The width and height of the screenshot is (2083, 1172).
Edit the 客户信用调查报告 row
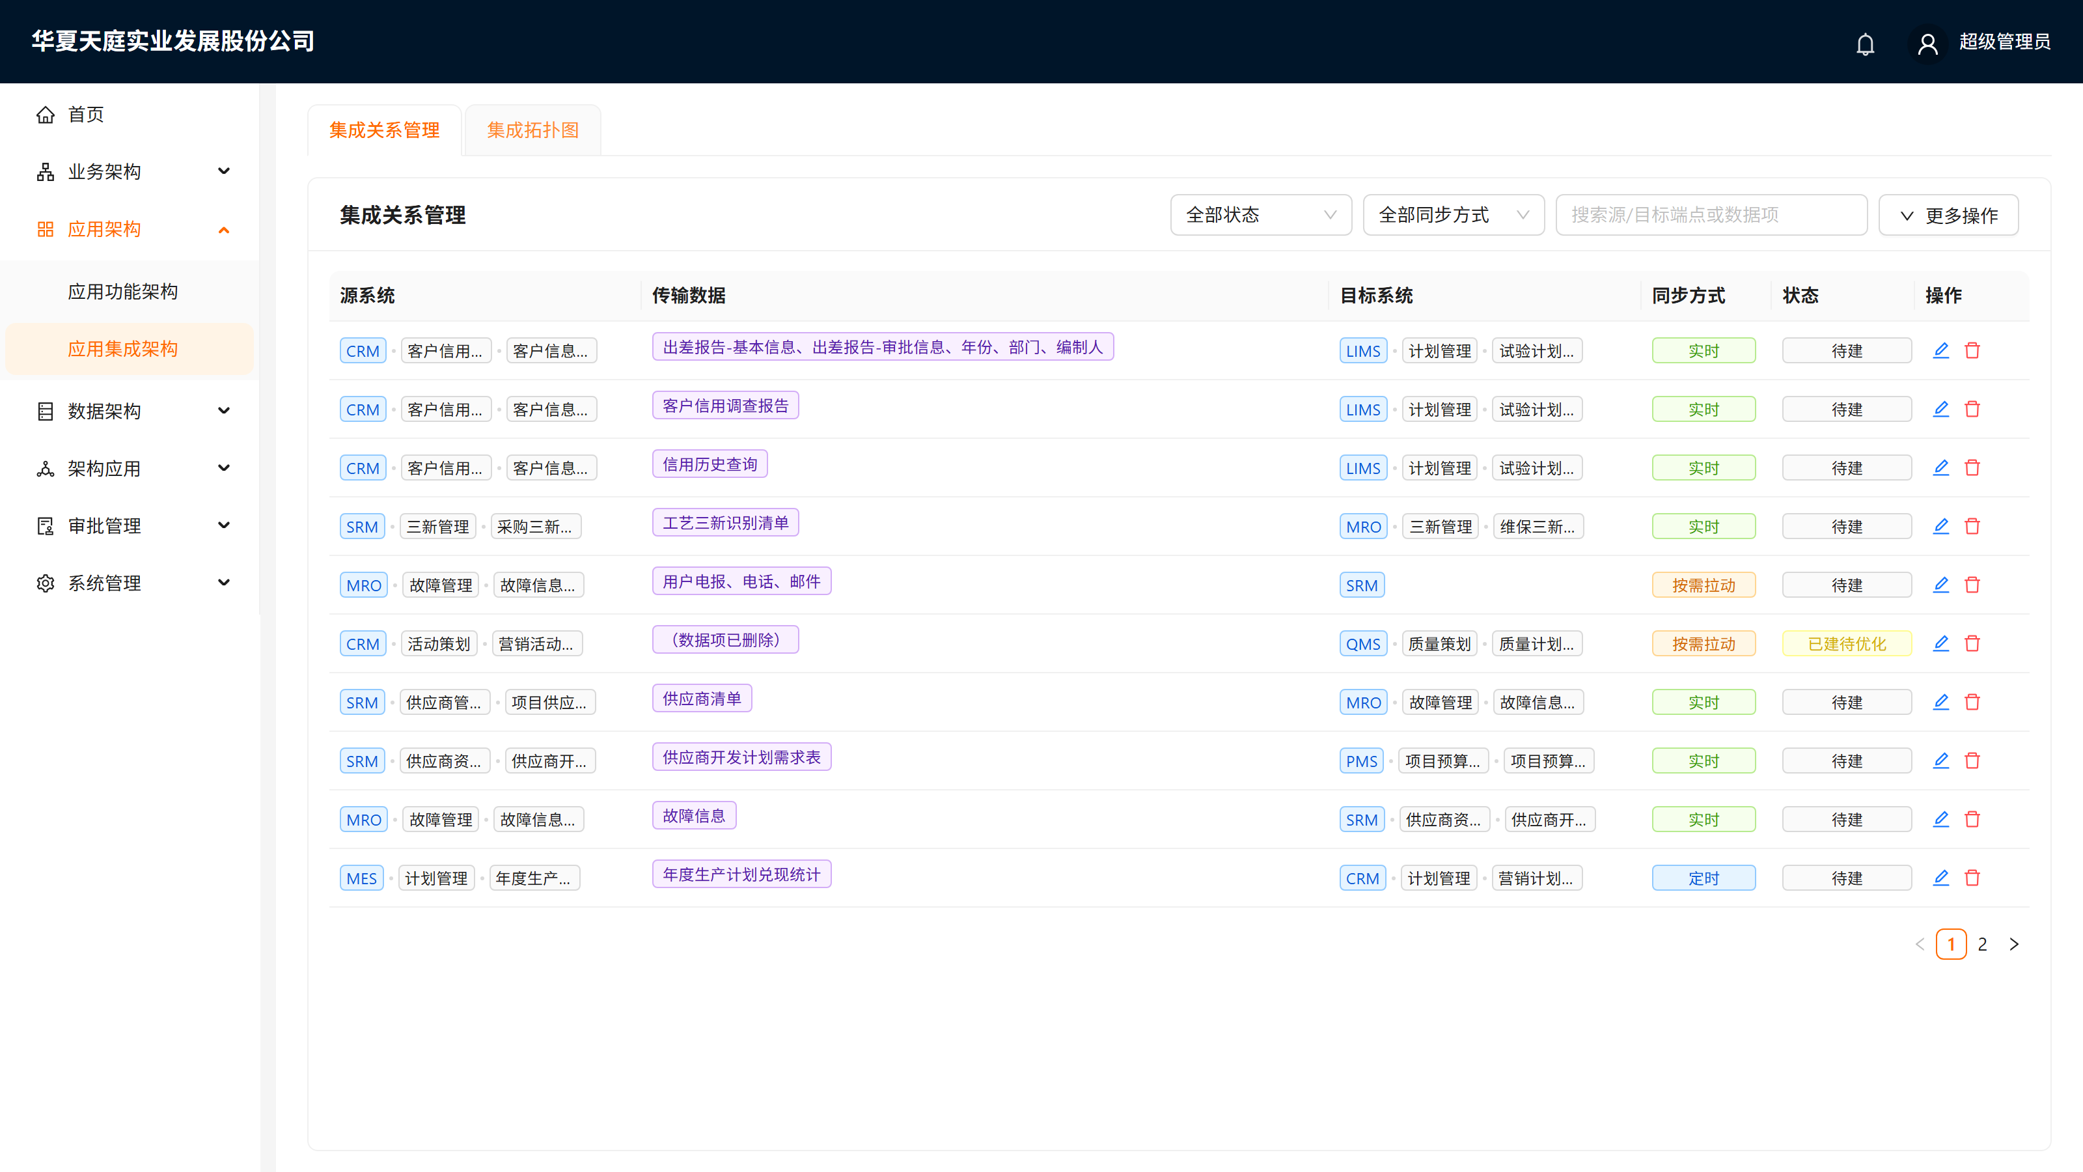pyautogui.click(x=1940, y=410)
